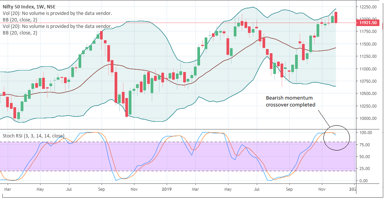Viewport: 384px width, 198px height.
Task: Click the 10000.00 price axis label
Action: [x=368, y=118]
